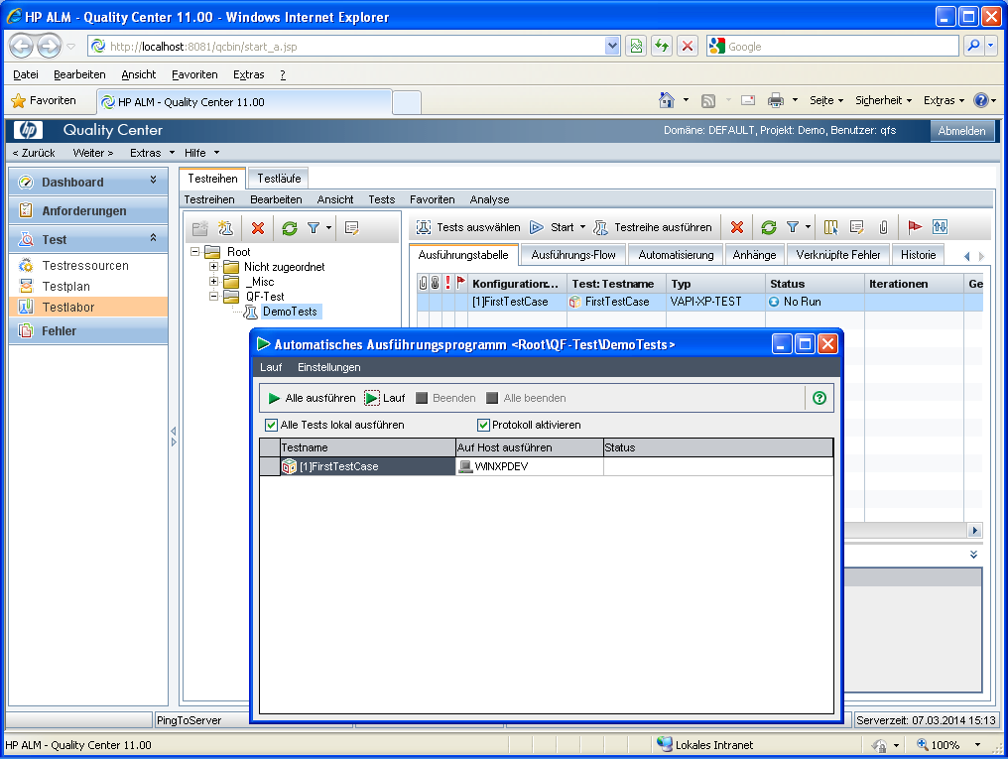Open help in the execution program dialog
The height and width of the screenshot is (759, 1008).
819,398
